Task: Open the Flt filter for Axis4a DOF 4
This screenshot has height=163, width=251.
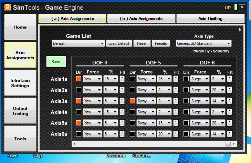Action: click(x=122, y=112)
